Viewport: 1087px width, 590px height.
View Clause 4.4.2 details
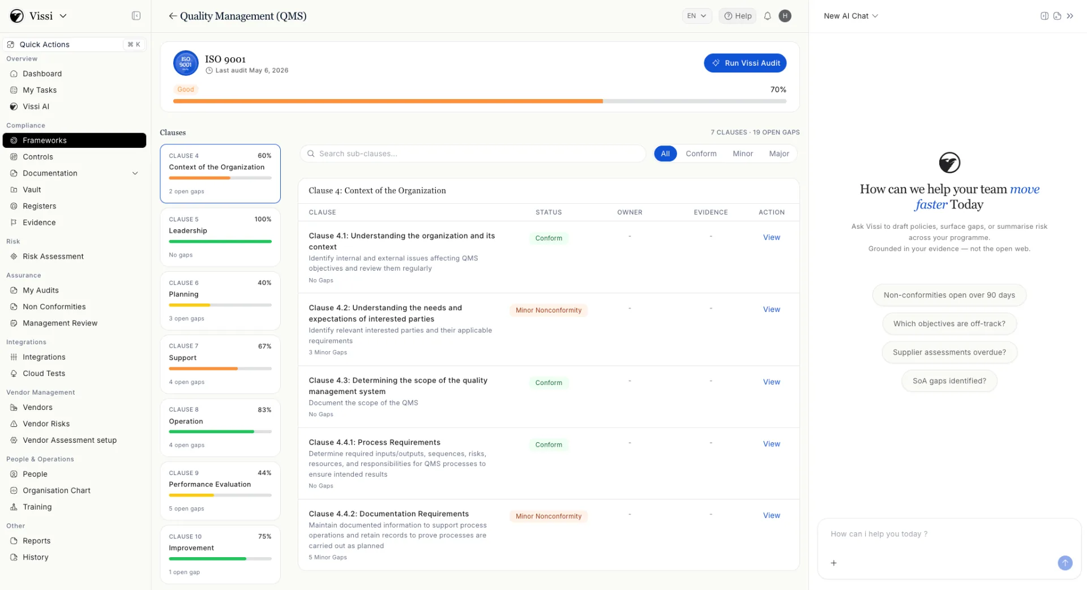[x=771, y=515]
